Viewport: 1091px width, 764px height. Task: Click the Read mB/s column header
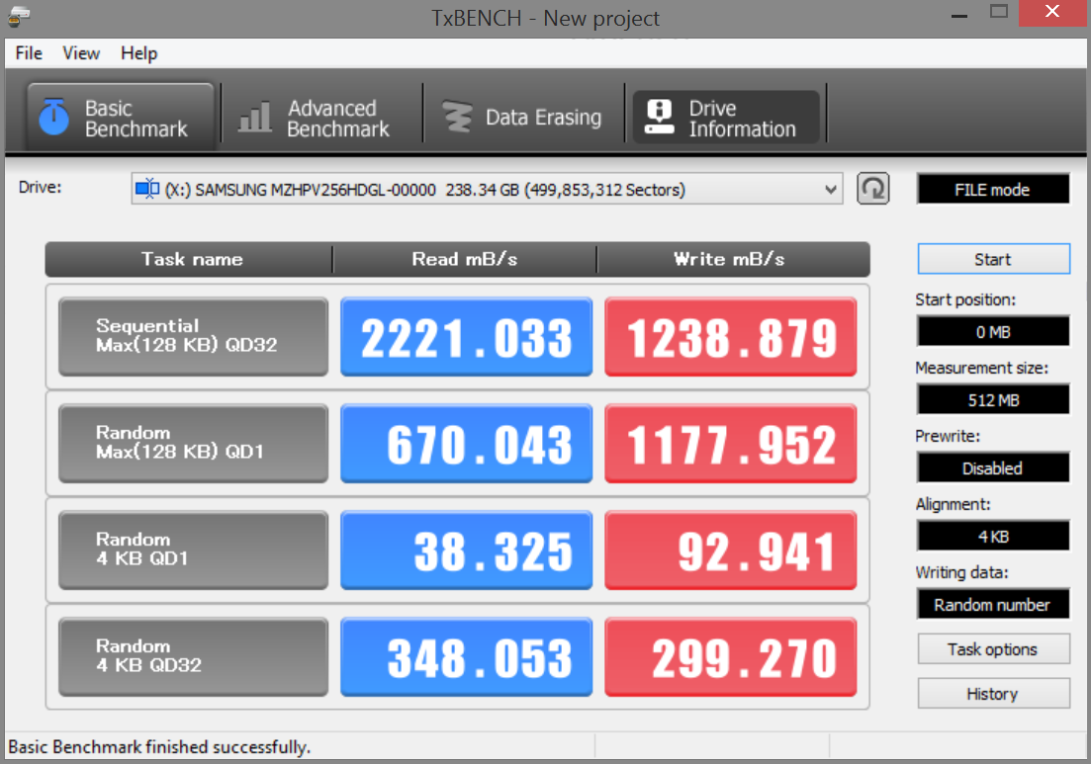(x=464, y=259)
